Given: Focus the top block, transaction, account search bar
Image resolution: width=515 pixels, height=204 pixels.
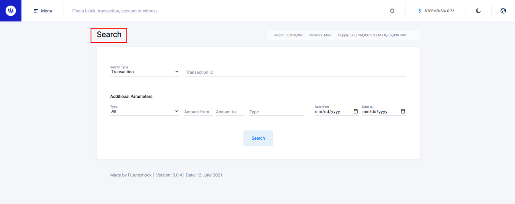Looking at the screenshot, I should pyautogui.click(x=225, y=11).
